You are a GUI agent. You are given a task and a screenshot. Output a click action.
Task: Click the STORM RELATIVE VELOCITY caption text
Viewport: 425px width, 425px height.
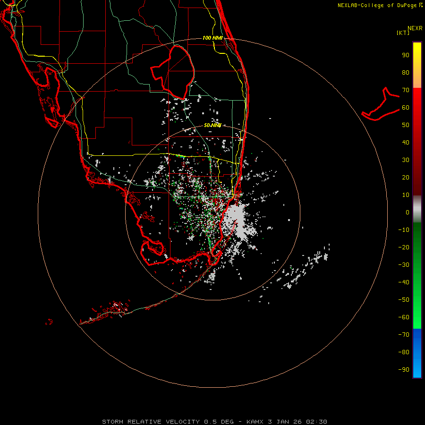click(x=151, y=422)
